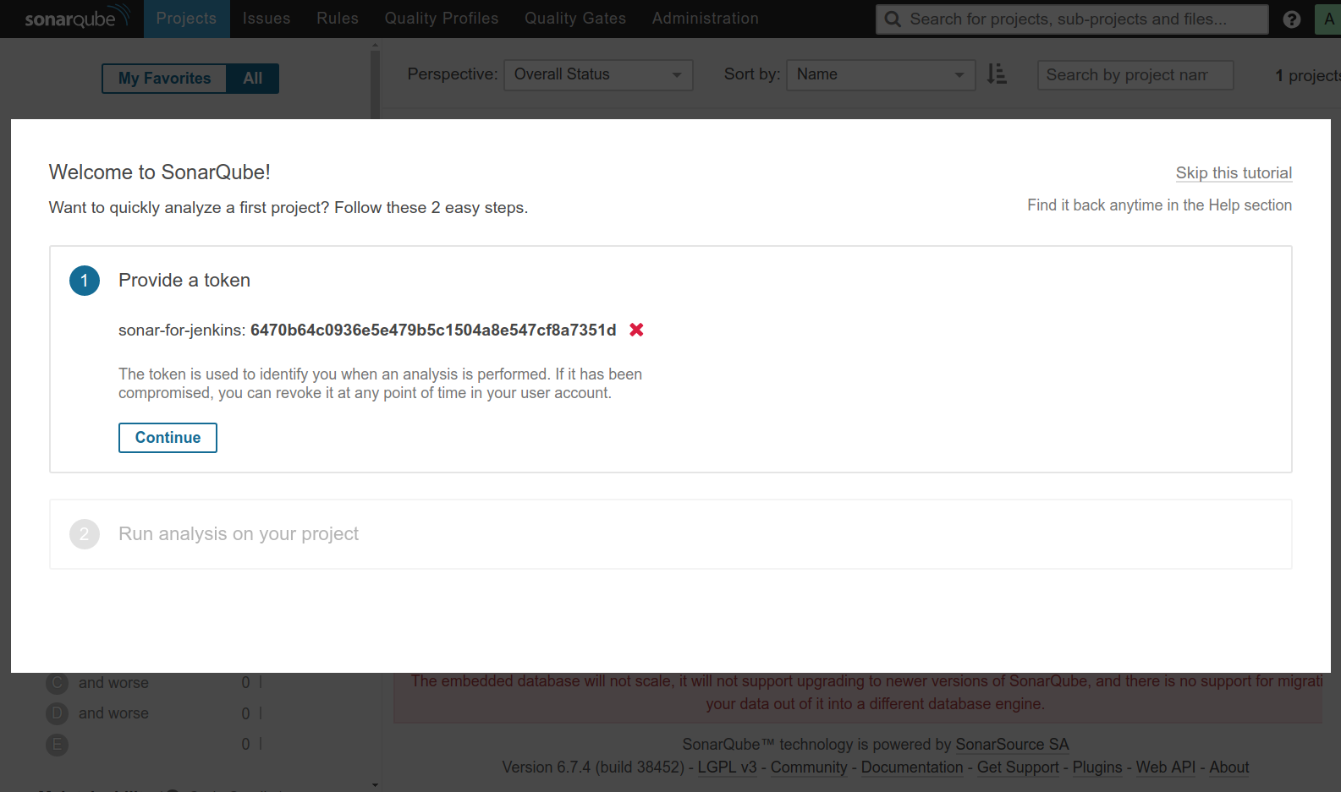Click the Continue button
The width and height of the screenshot is (1341, 792).
click(x=168, y=438)
